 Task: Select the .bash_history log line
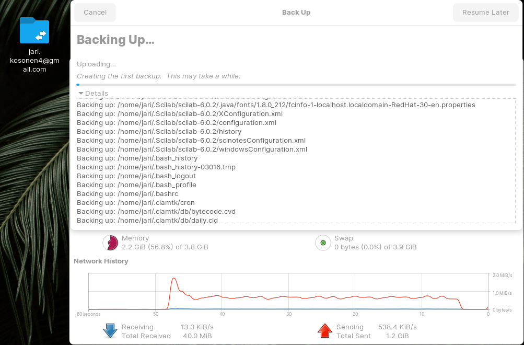tap(137, 158)
